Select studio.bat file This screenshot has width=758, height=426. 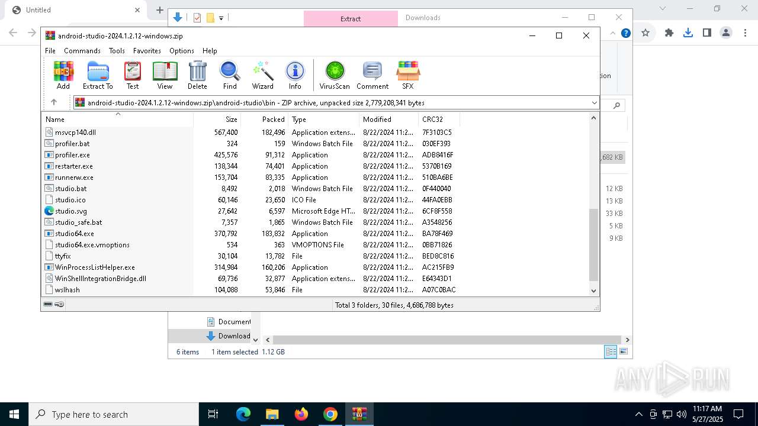pos(70,189)
